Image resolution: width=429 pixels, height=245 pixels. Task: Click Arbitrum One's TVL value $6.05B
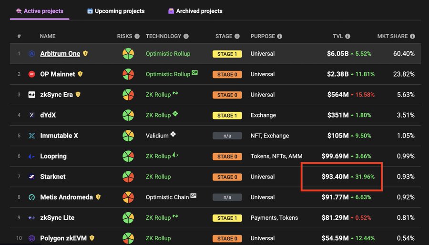[x=338, y=54]
